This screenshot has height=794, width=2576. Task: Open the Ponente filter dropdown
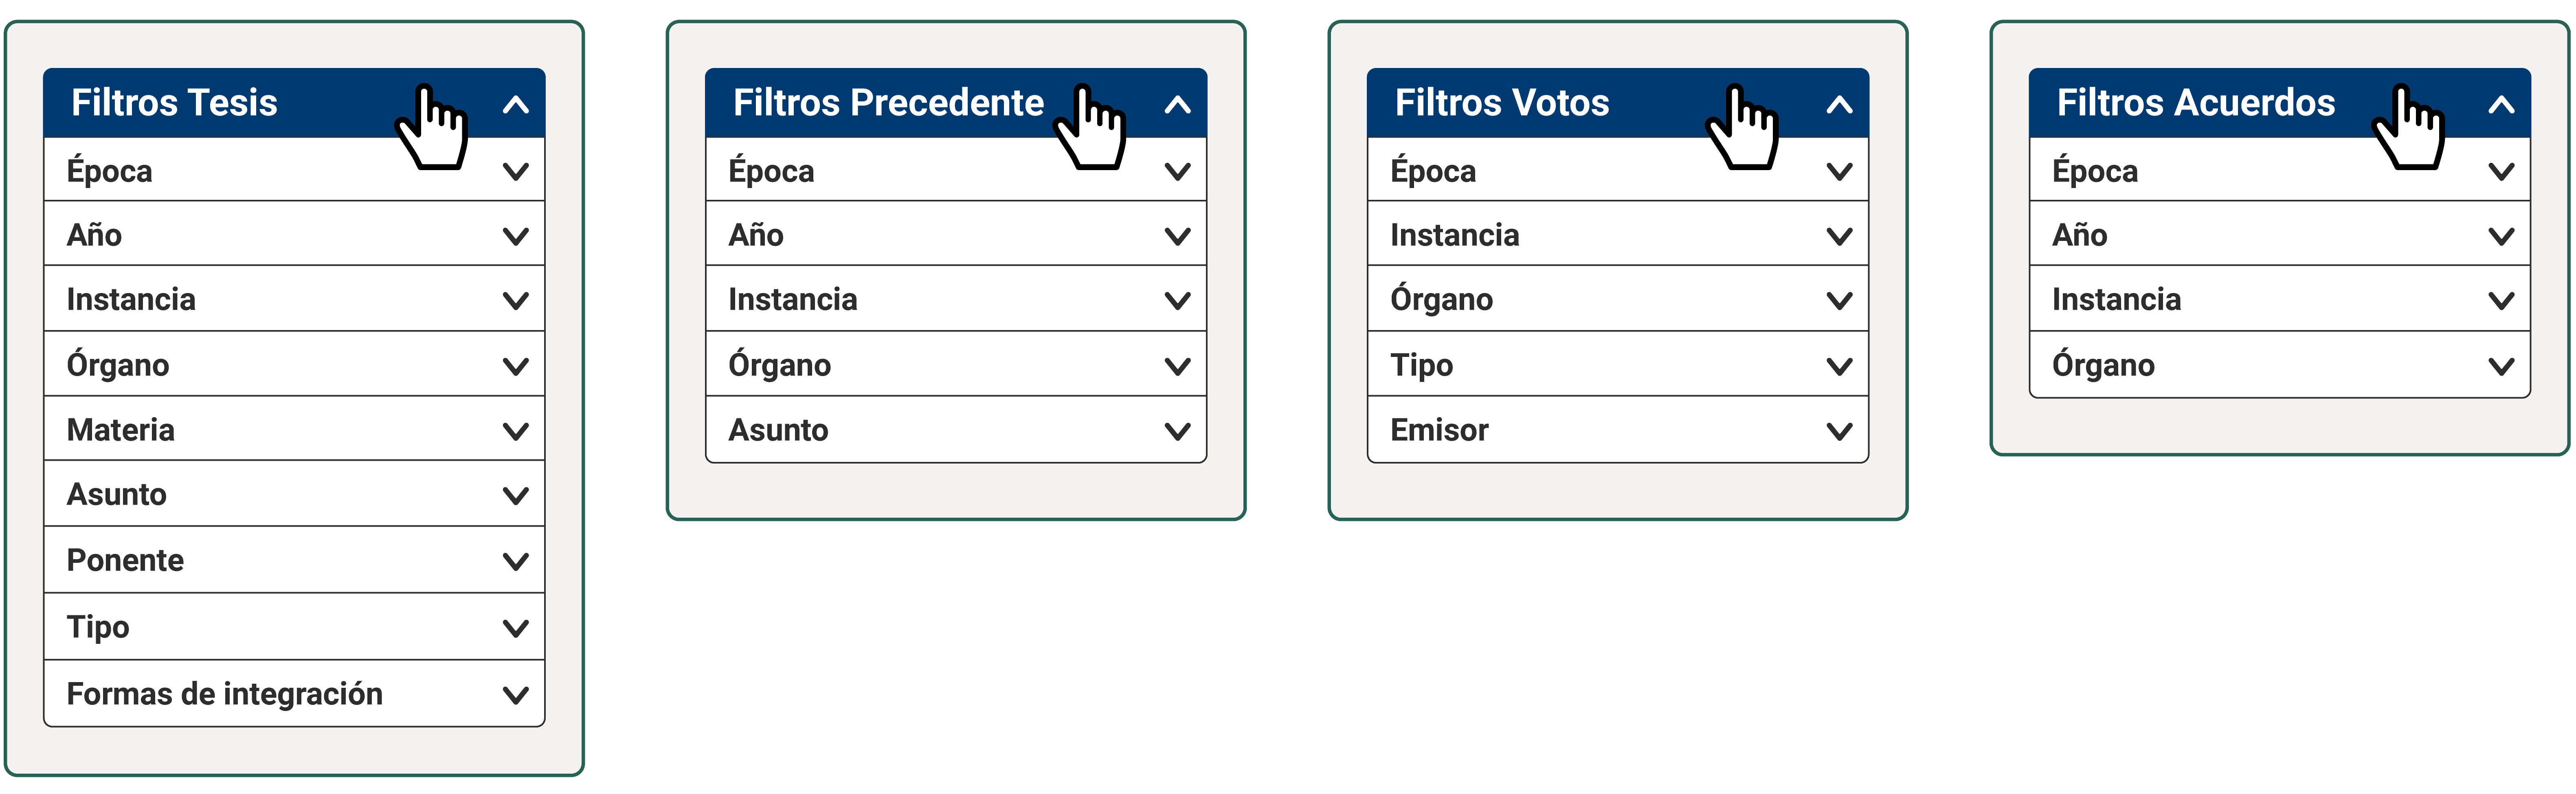(x=294, y=559)
